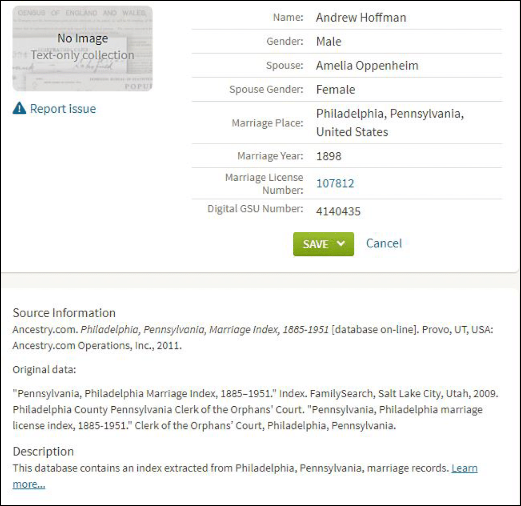Image resolution: width=521 pixels, height=506 pixels.
Task: Click the warning triangle icon beside Report issue
Action: pyautogui.click(x=19, y=109)
